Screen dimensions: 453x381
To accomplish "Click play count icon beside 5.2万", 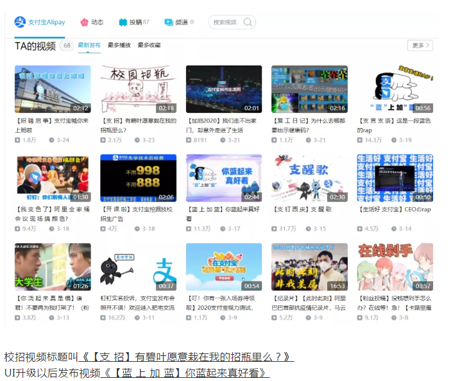I will pyautogui.click(x=274, y=317).
